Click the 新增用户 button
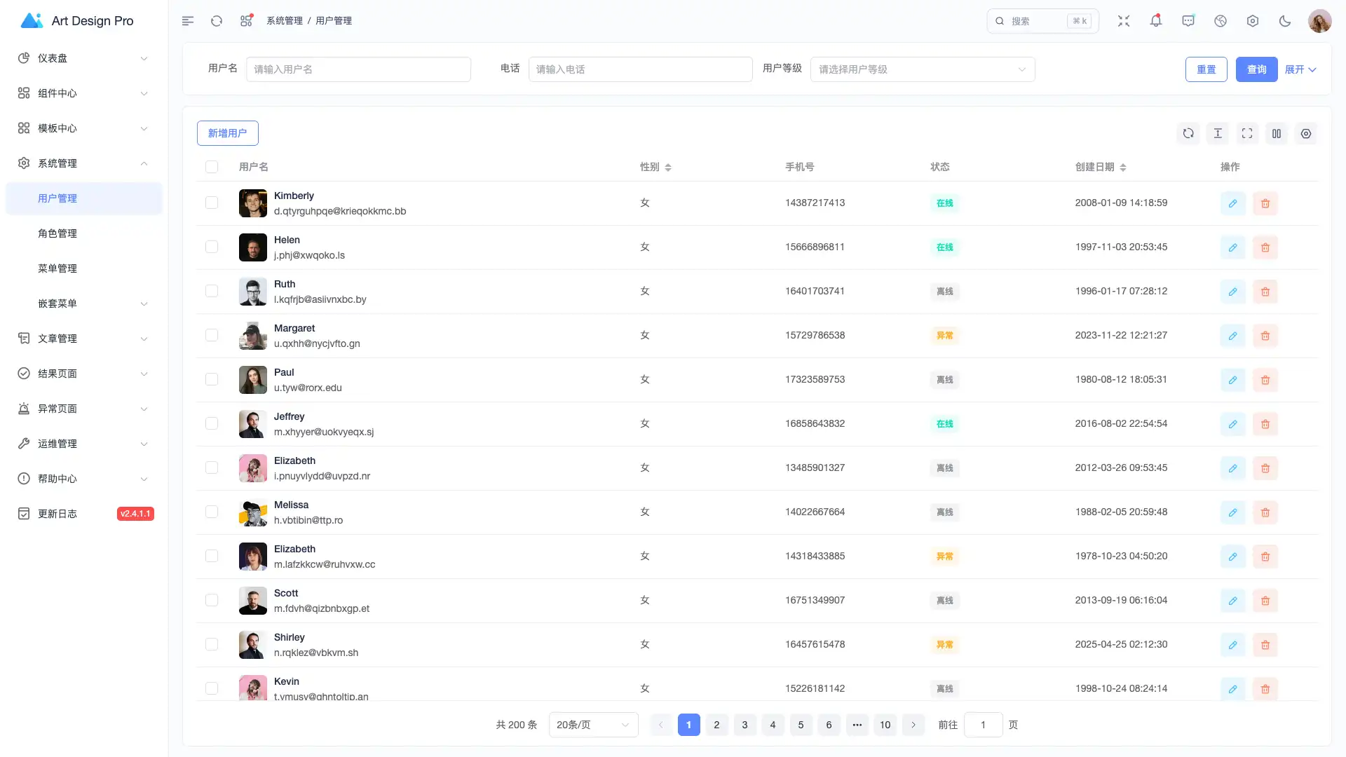The height and width of the screenshot is (757, 1346). point(227,133)
